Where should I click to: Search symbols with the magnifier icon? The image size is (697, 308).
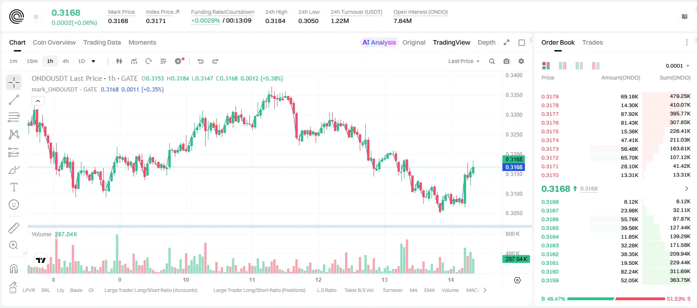[492, 61]
